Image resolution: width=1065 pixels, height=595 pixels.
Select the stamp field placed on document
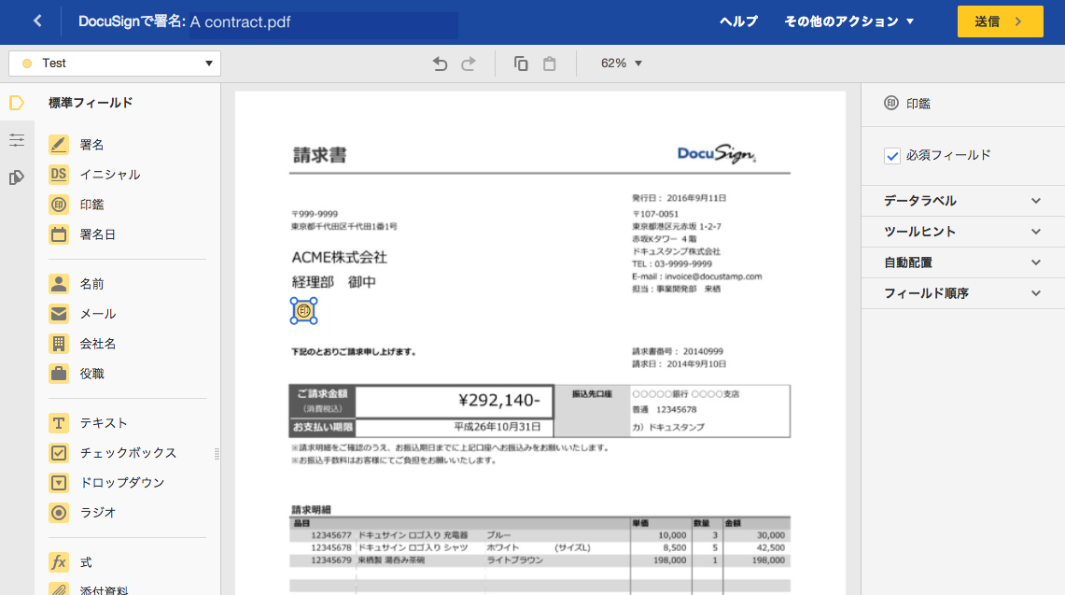[x=304, y=310]
